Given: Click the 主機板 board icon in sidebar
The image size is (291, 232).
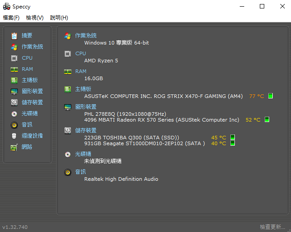Looking at the screenshot, I should point(14,80).
